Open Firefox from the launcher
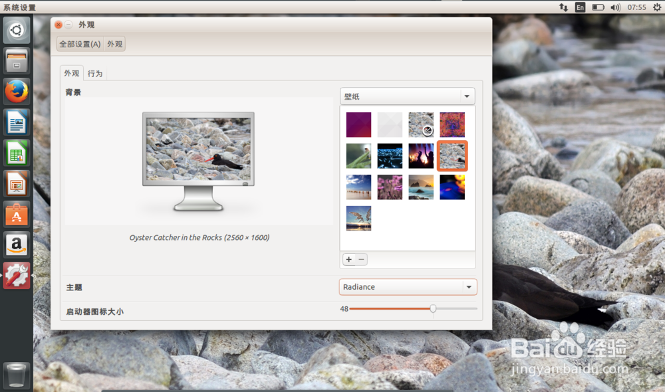This screenshot has width=665, height=392. click(x=16, y=91)
